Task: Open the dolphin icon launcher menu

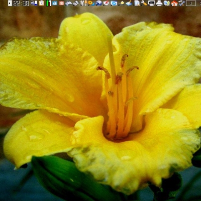Action: 68,3
